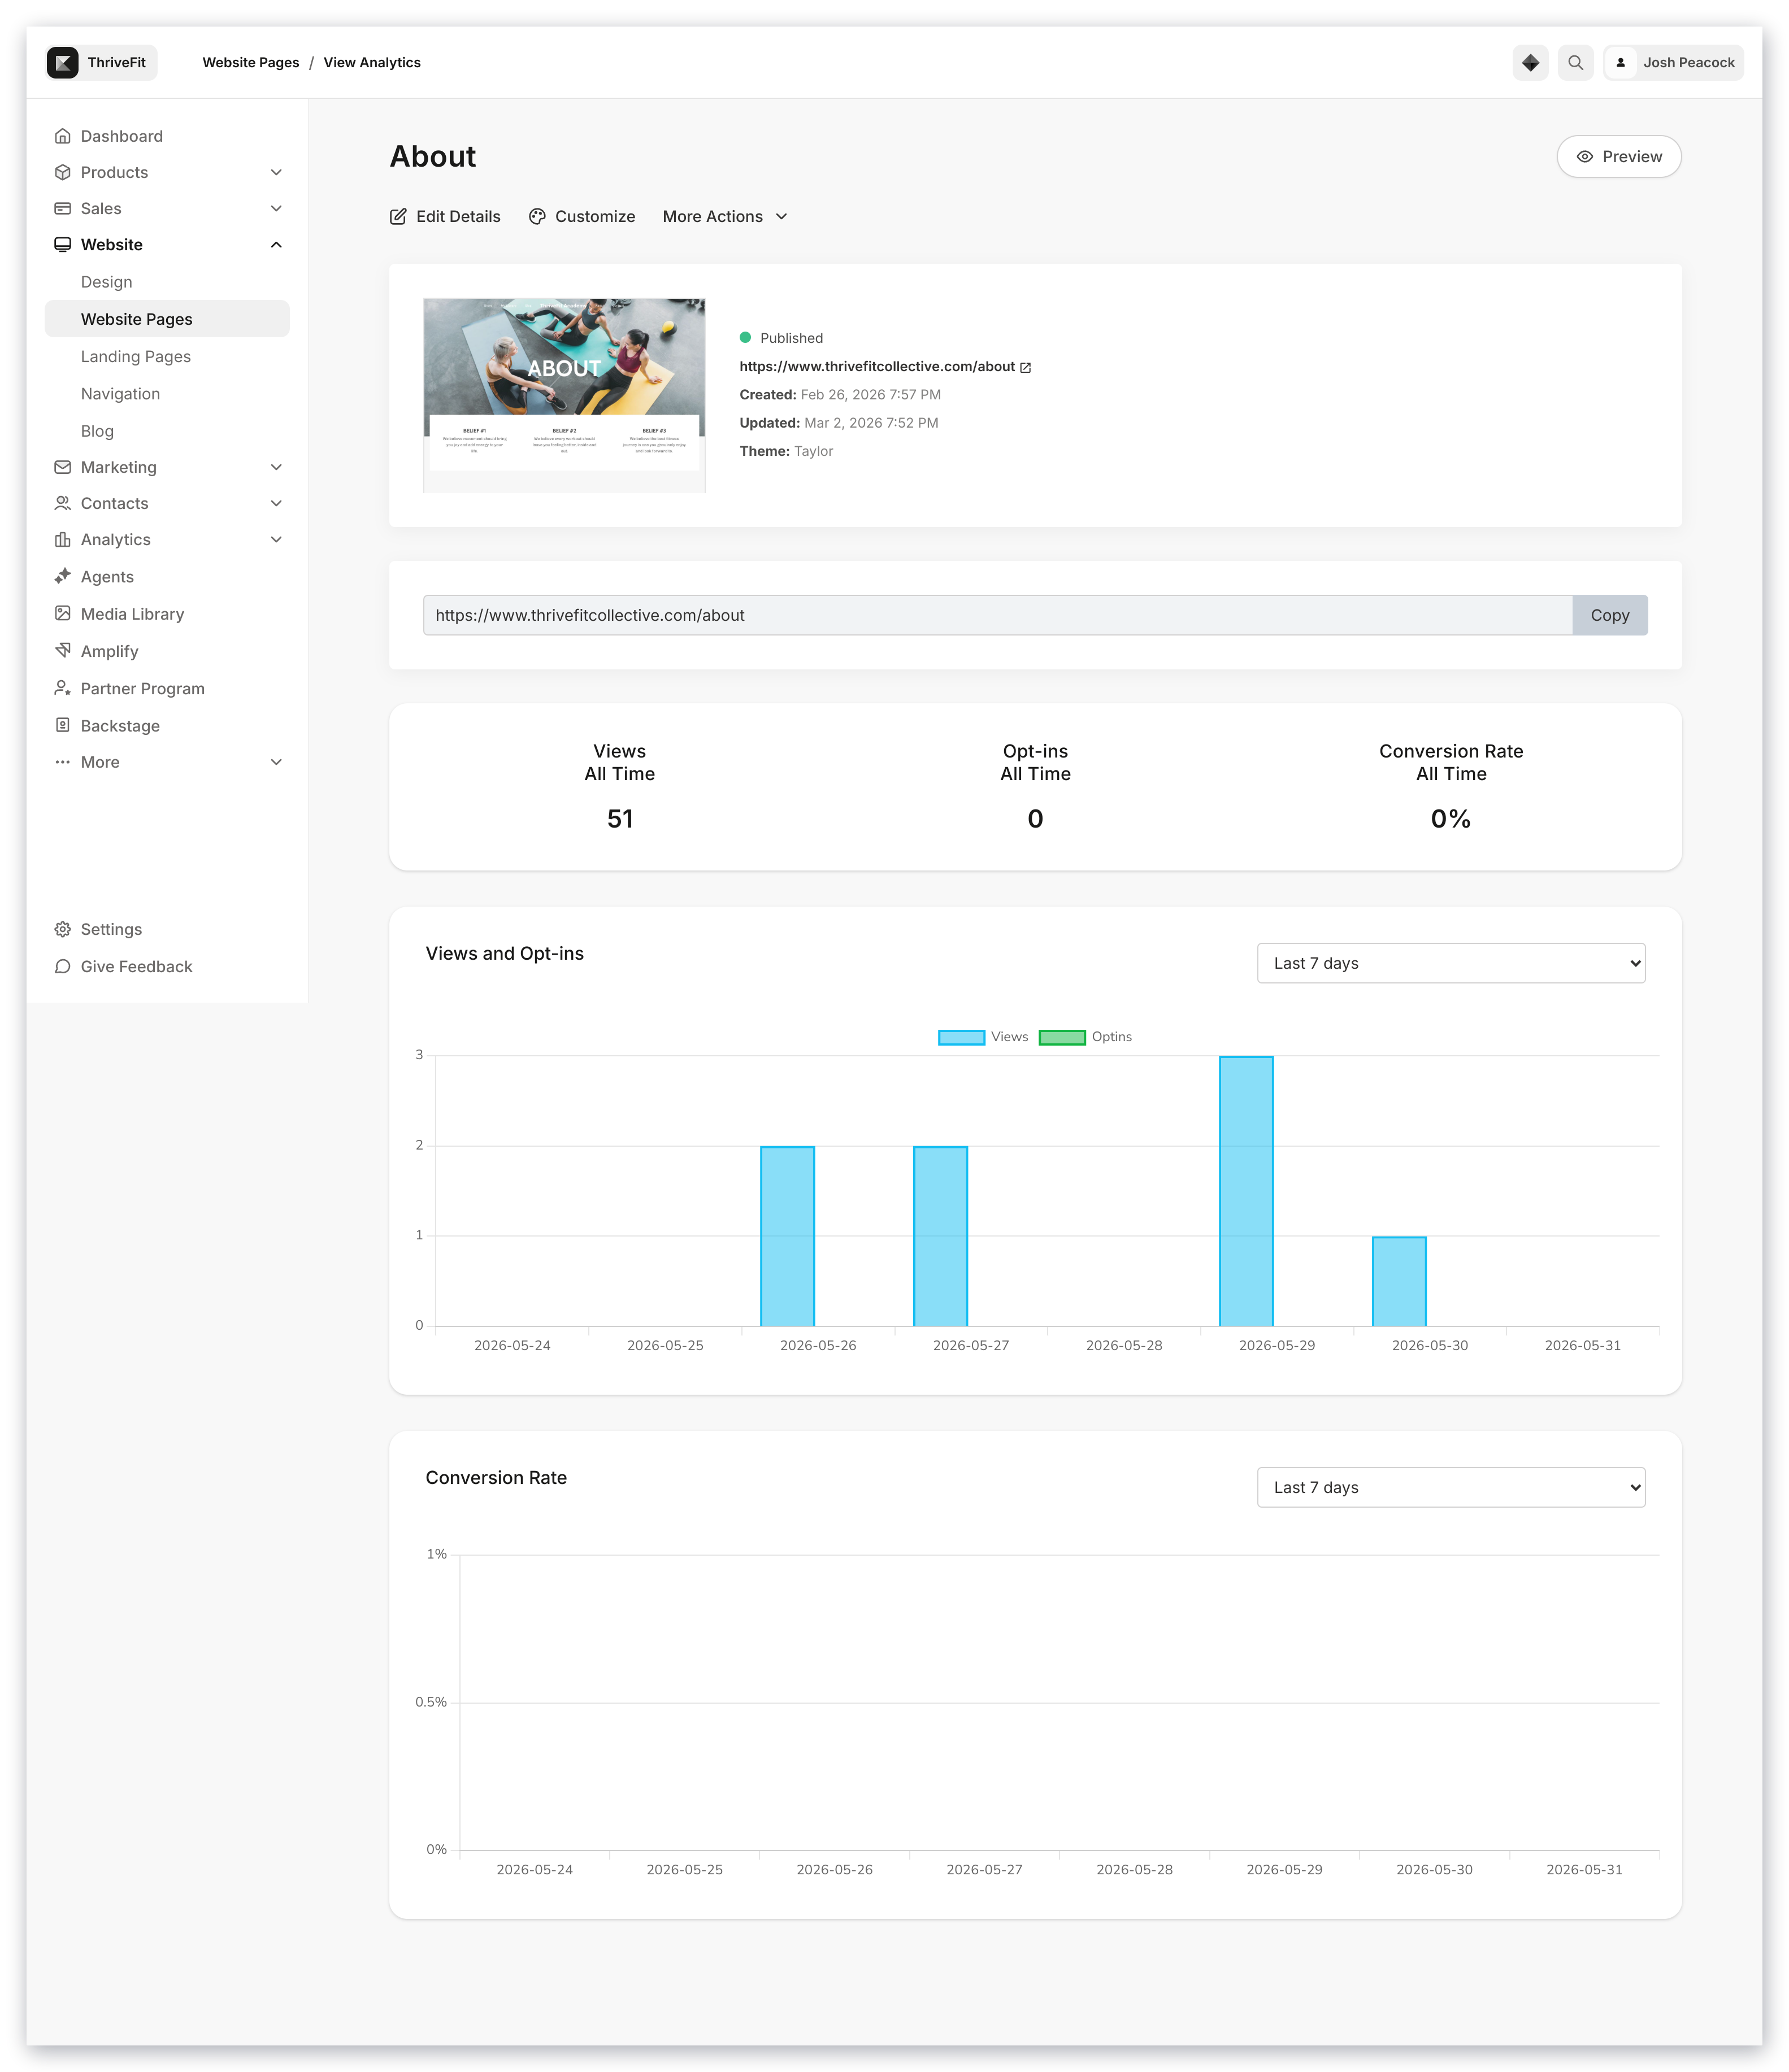Collapse the Website menu chevron
1789x2072 pixels.
[x=276, y=244]
